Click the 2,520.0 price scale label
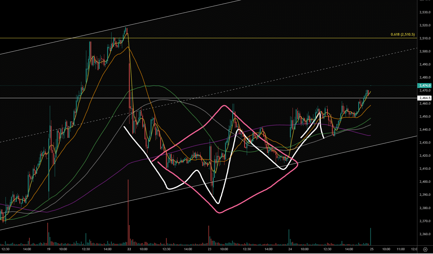Viewport: 433px width, 254px height. point(425,25)
